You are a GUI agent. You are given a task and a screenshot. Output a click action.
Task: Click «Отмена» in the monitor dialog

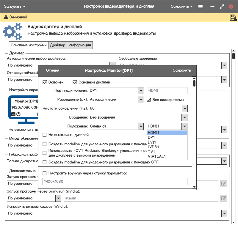53,70
